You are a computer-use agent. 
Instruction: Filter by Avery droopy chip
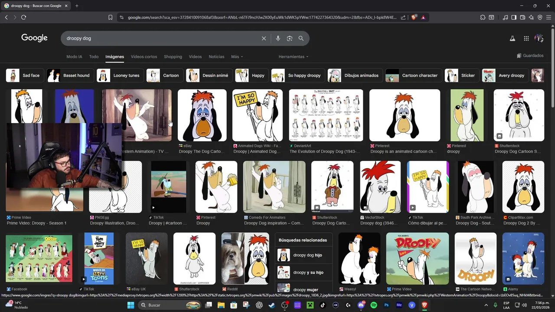pyautogui.click(x=505, y=75)
